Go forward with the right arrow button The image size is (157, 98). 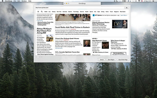coord(41,57)
